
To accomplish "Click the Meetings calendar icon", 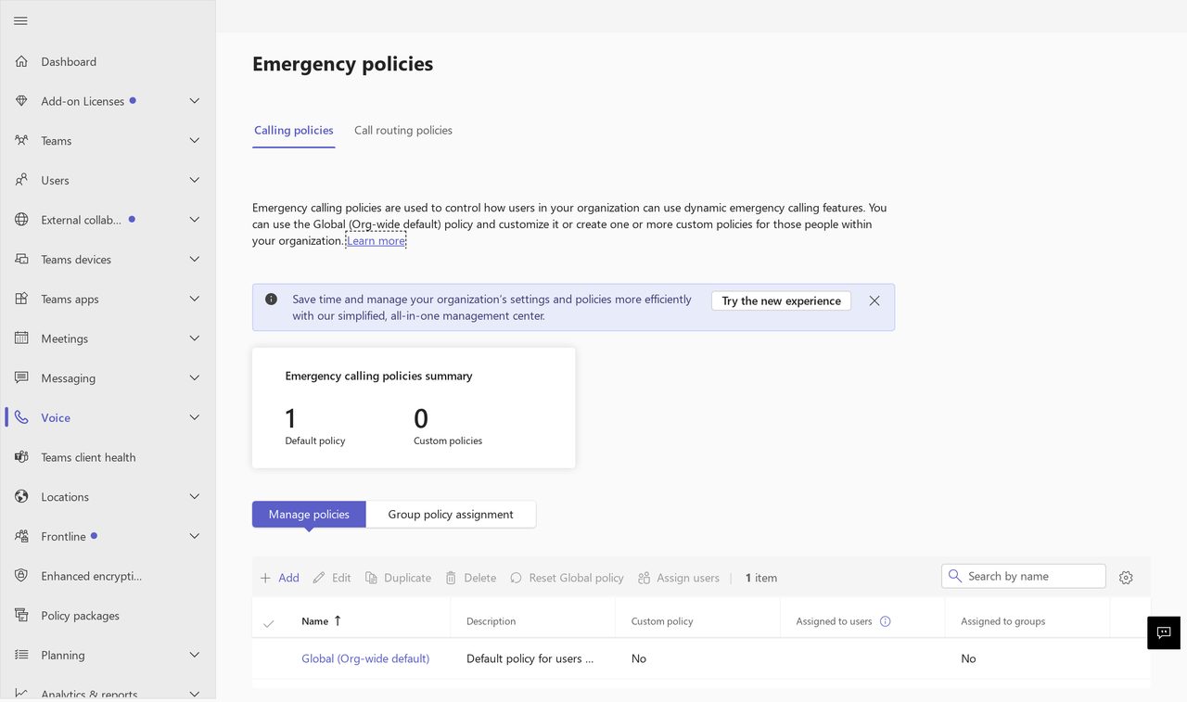I will 21,338.
